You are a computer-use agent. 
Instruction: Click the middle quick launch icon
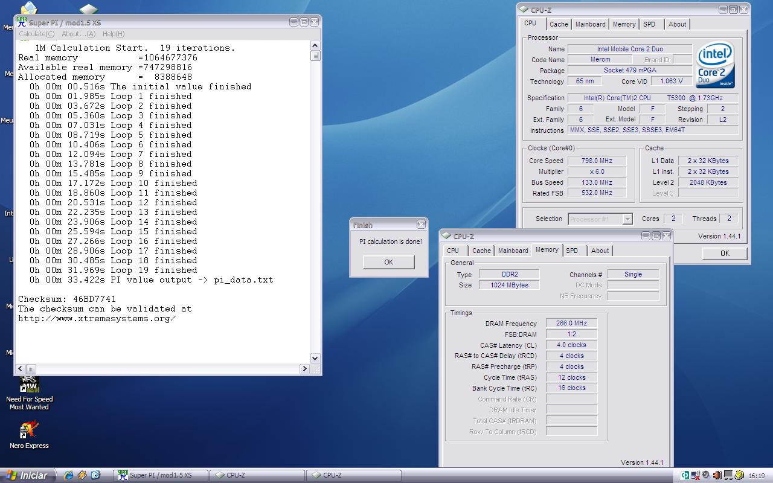coord(82,475)
